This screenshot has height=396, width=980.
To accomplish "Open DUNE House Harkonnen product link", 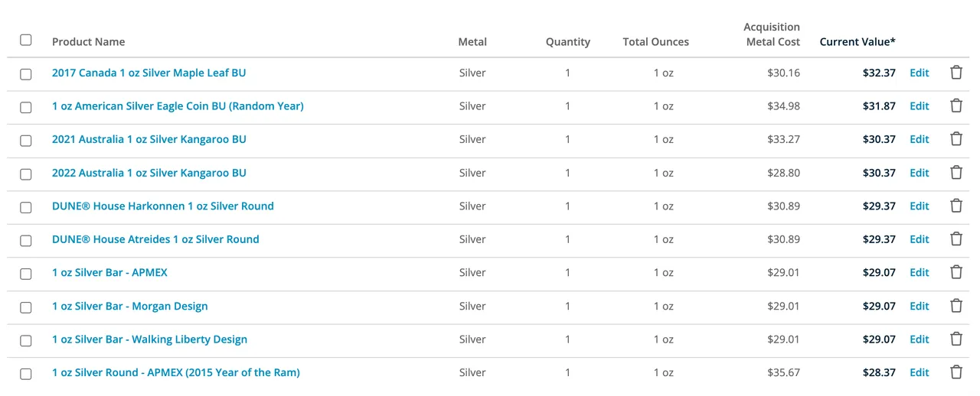I will (x=162, y=206).
